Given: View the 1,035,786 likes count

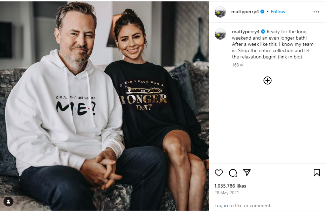Looking at the screenshot, I should (230, 186).
